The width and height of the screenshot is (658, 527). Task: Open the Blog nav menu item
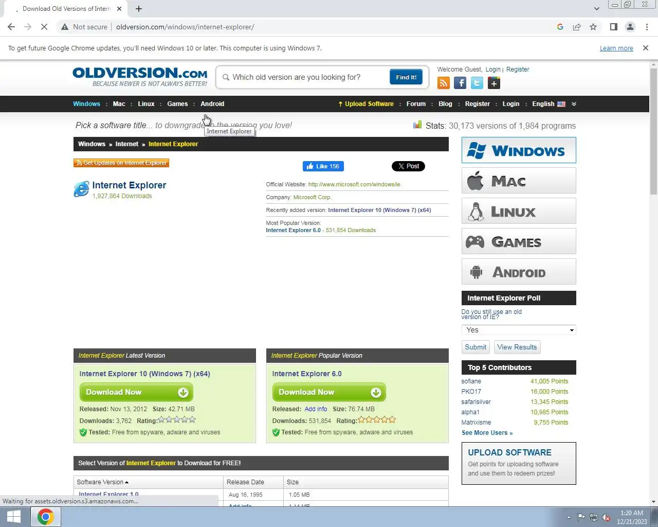pyautogui.click(x=445, y=104)
